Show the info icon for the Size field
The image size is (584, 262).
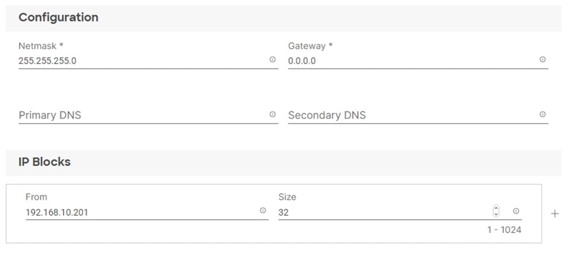click(x=516, y=211)
